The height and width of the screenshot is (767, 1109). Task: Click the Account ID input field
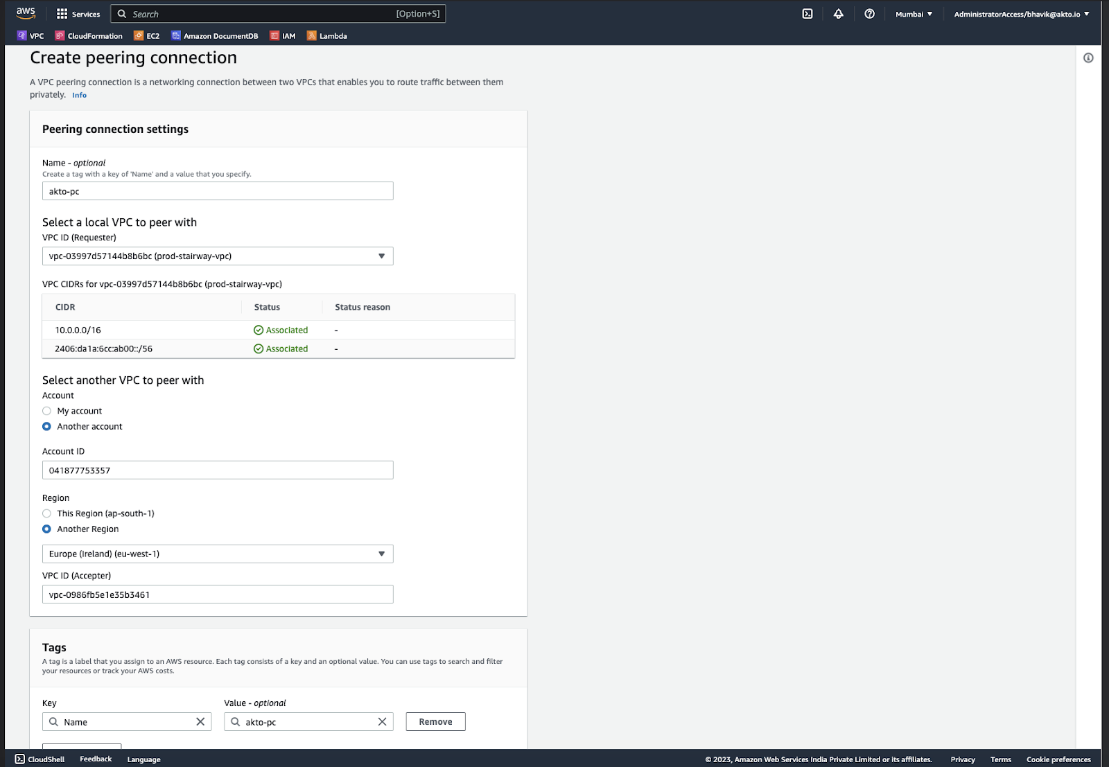click(x=218, y=470)
